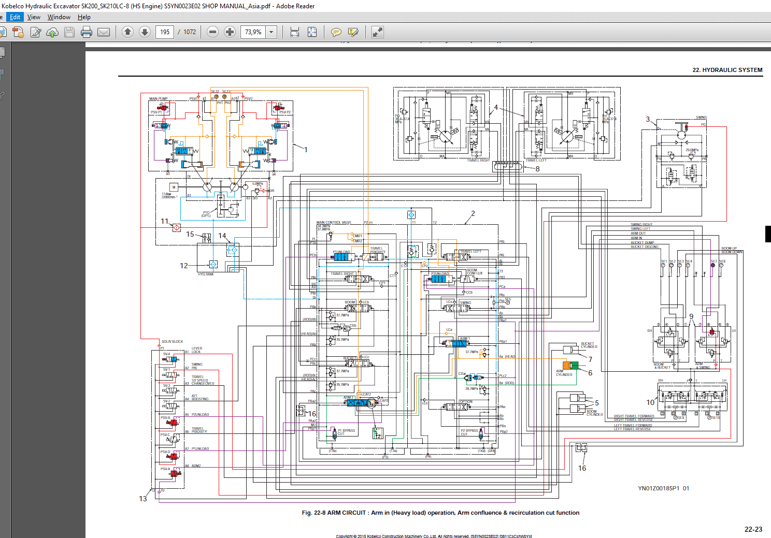Click the sign and fill document icon
Viewport: 771px width, 538px height.
point(36,32)
